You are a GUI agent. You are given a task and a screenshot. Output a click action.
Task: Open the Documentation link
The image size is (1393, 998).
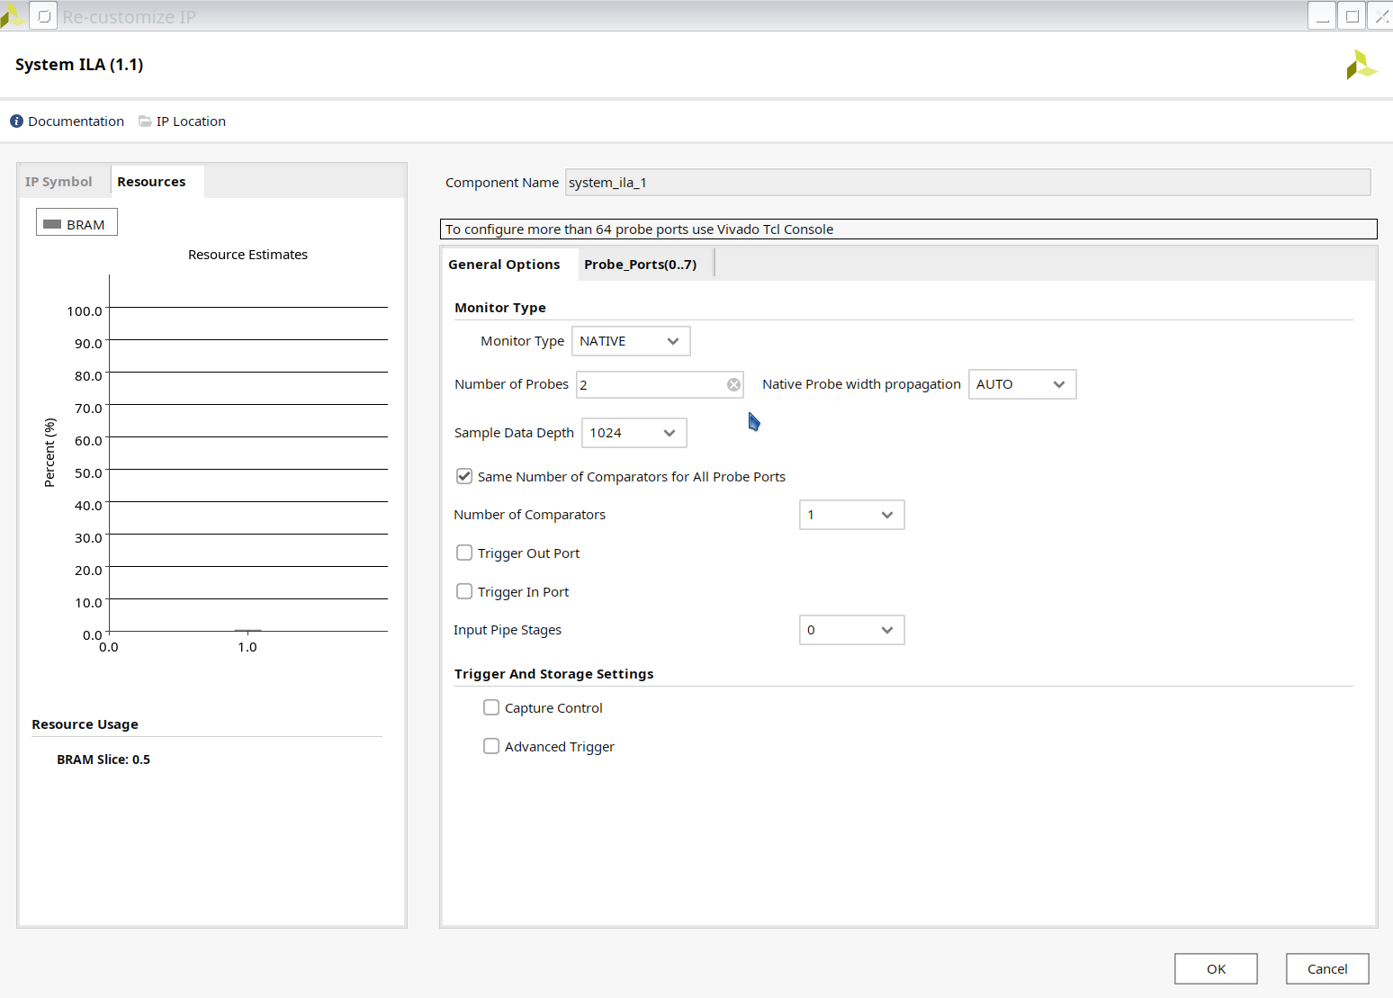click(x=76, y=121)
